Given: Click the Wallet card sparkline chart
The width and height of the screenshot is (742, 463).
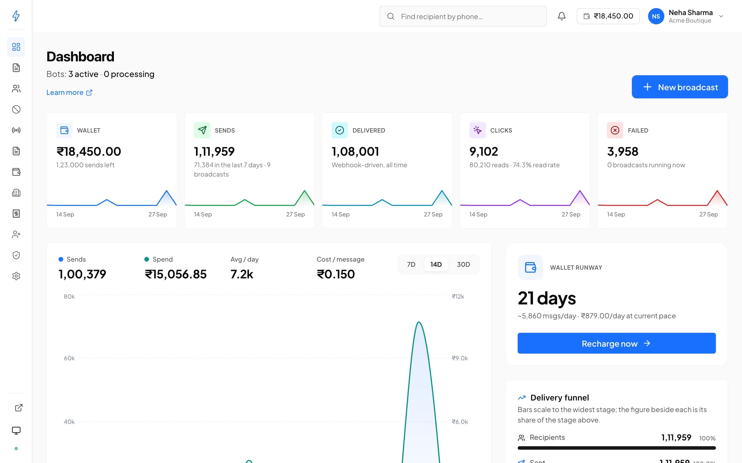Looking at the screenshot, I should coord(112,198).
